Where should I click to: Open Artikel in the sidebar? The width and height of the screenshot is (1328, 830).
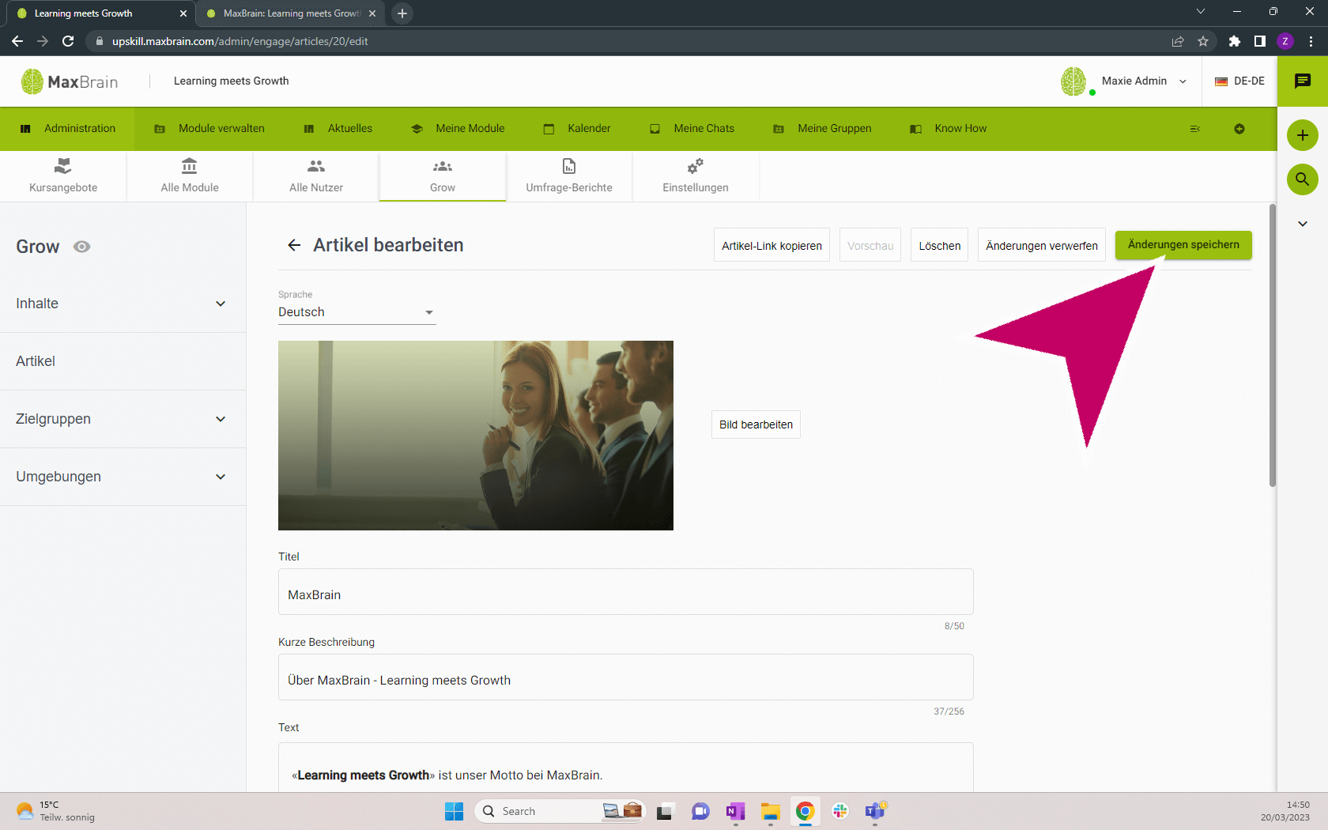pyautogui.click(x=123, y=361)
